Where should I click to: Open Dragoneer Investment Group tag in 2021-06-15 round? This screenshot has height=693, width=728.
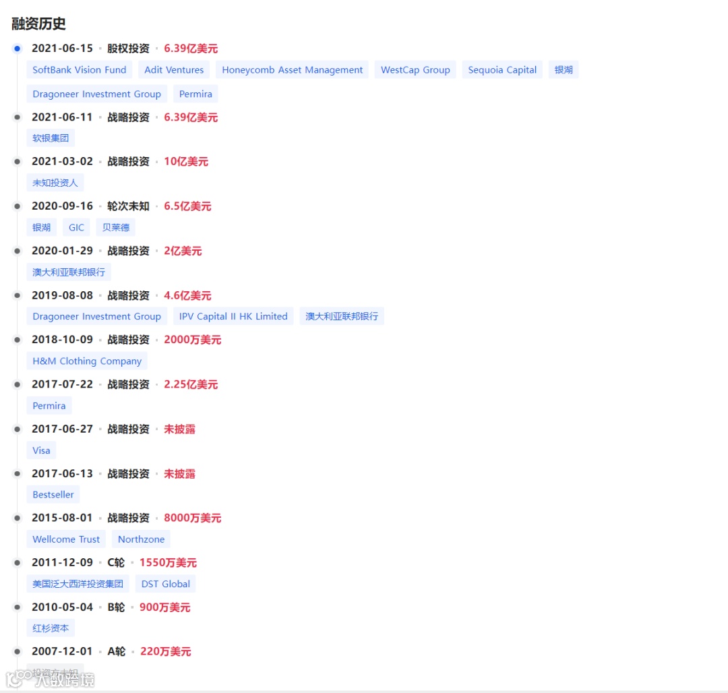tap(96, 94)
